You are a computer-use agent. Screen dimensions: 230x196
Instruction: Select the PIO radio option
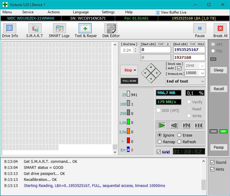click(x=213, y=51)
